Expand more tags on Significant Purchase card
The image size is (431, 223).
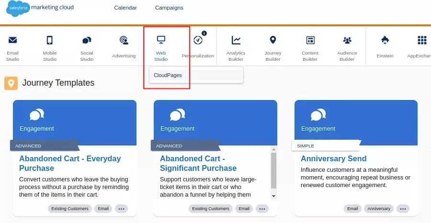coord(262,209)
